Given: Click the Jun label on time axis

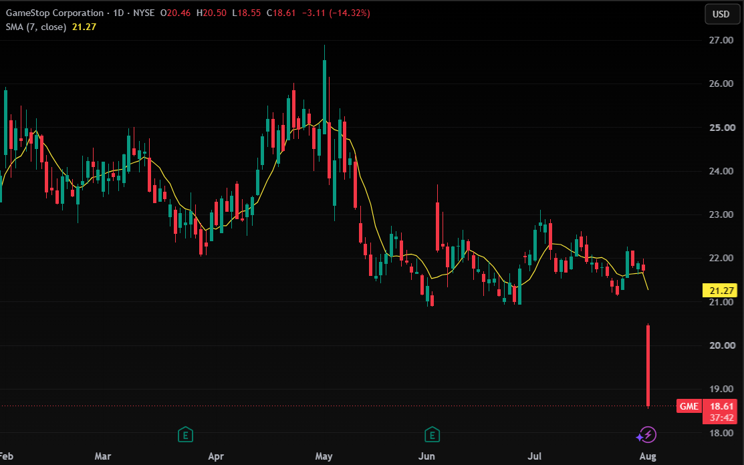Looking at the screenshot, I should click(x=426, y=456).
